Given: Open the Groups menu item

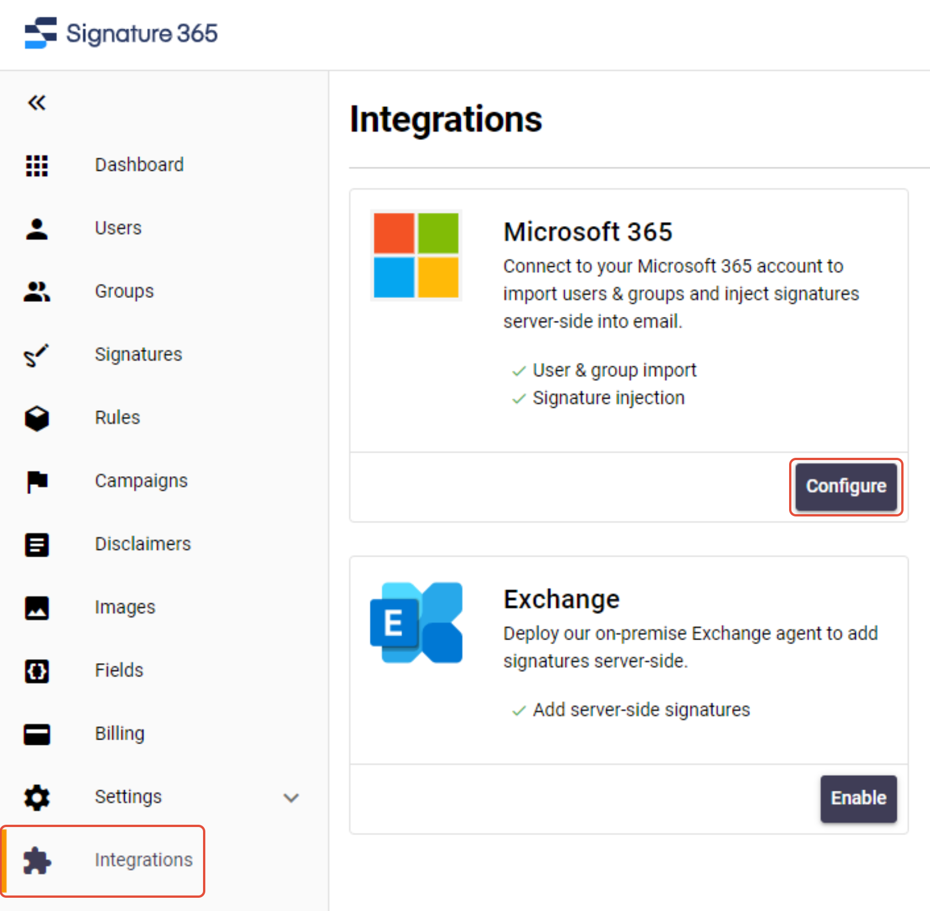Looking at the screenshot, I should [x=124, y=292].
